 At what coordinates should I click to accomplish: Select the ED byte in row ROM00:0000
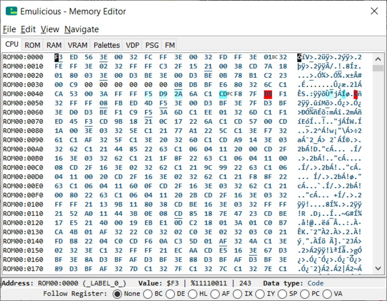[x=74, y=57]
